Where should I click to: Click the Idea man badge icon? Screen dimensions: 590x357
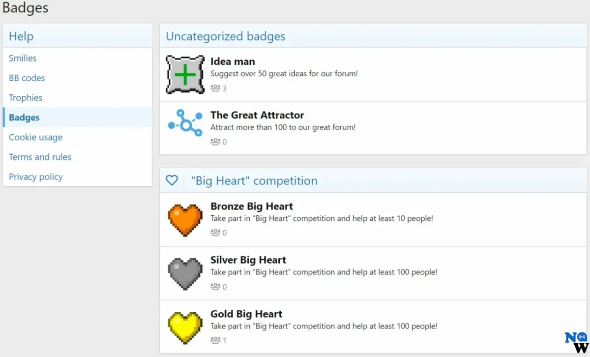click(x=185, y=74)
